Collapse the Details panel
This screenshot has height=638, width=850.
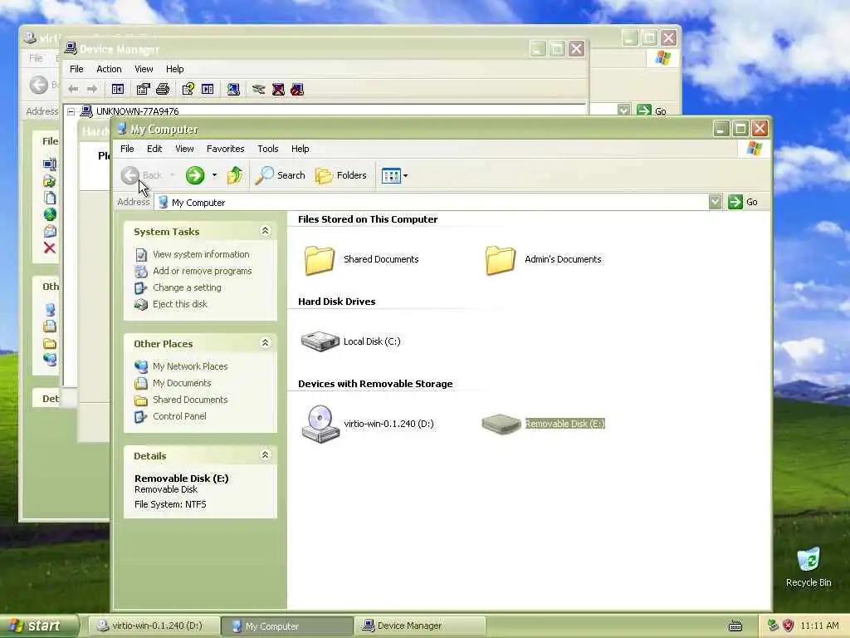coord(265,455)
